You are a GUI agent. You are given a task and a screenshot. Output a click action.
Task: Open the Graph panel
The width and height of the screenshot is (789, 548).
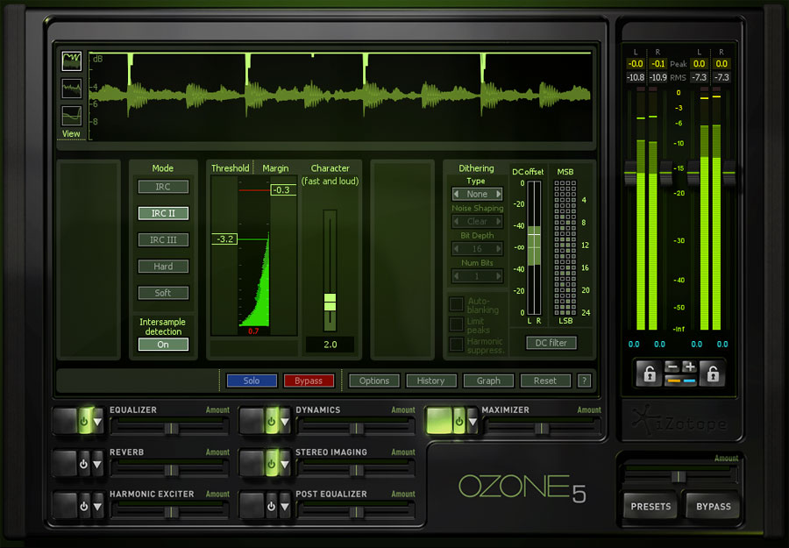pyautogui.click(x=488, y=381)
